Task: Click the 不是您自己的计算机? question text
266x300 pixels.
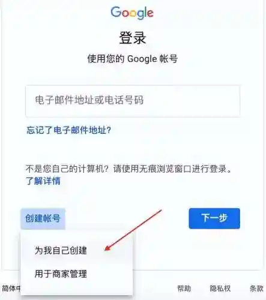Action: tap(67, 169)
